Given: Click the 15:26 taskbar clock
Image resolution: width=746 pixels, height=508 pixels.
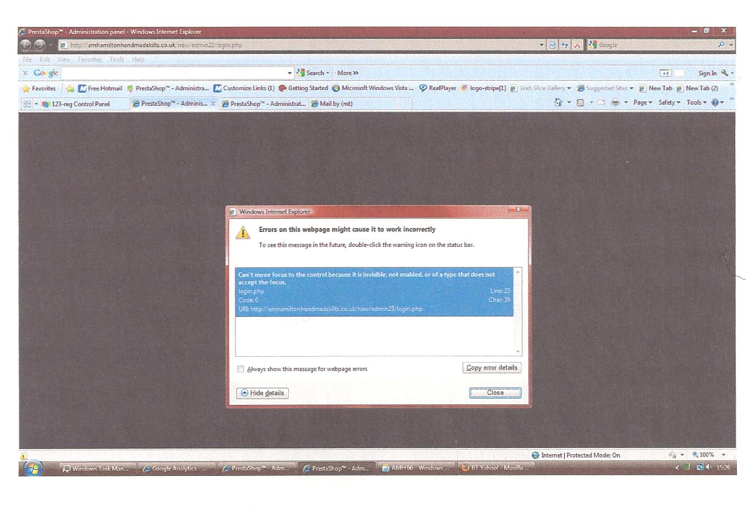Looking at the screenshot, I should coord(724,468).
